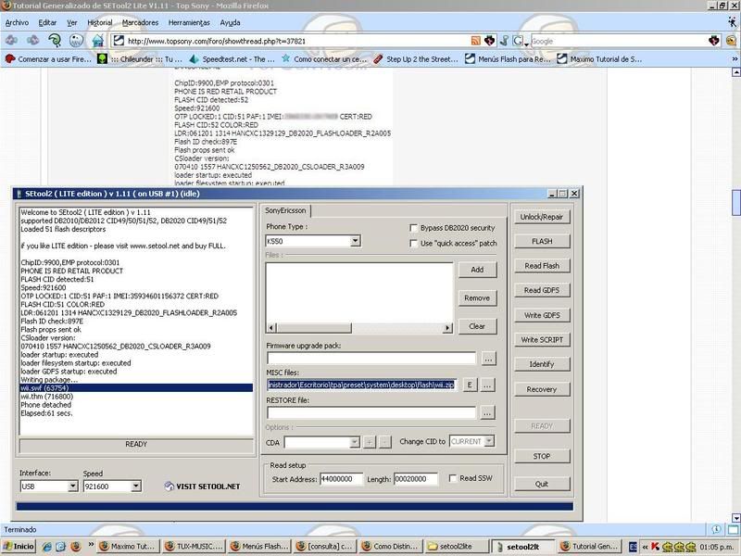Click Kaspersky tray icon

coord(655,547)
